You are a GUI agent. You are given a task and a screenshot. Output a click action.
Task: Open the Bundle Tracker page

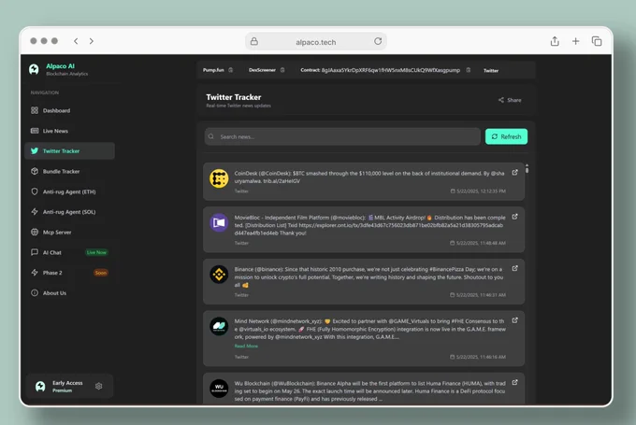pos(69,171)
